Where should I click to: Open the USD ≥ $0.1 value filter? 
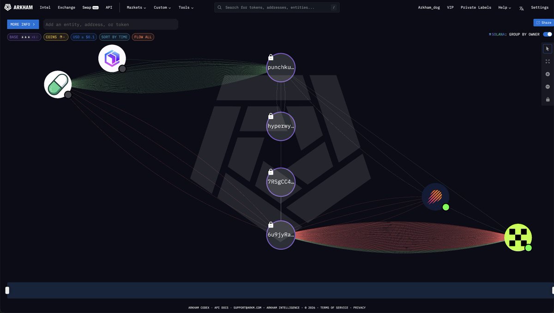pos(84,37)
